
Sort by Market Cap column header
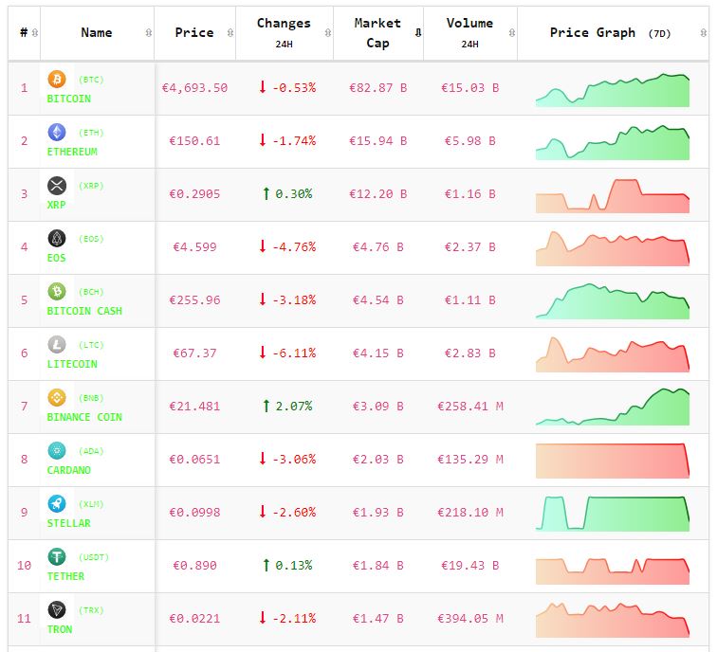pyautogui.click(x=377, y=33)
